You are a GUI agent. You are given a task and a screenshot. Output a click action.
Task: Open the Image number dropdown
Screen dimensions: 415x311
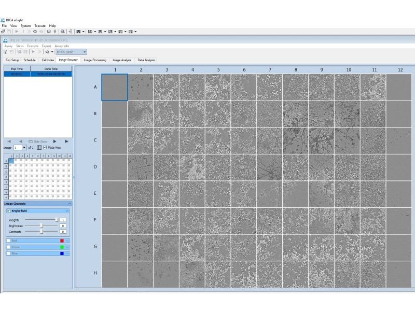coord(24,148)
